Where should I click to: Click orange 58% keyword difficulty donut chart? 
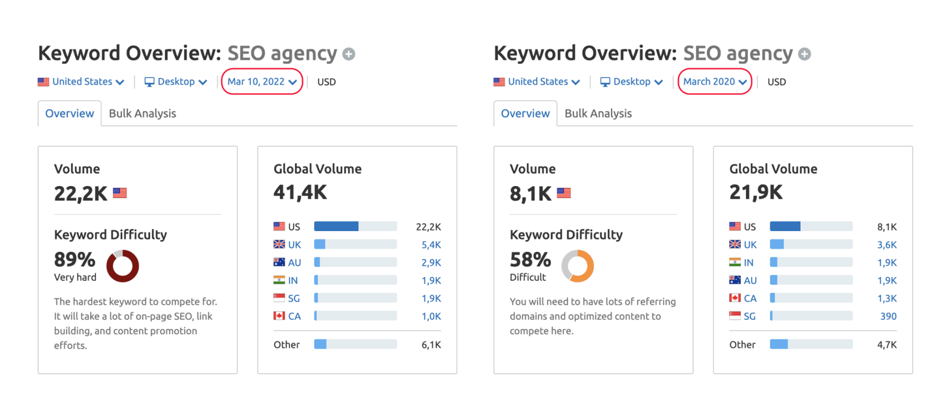pyautogui.click(x=578, y=266)
